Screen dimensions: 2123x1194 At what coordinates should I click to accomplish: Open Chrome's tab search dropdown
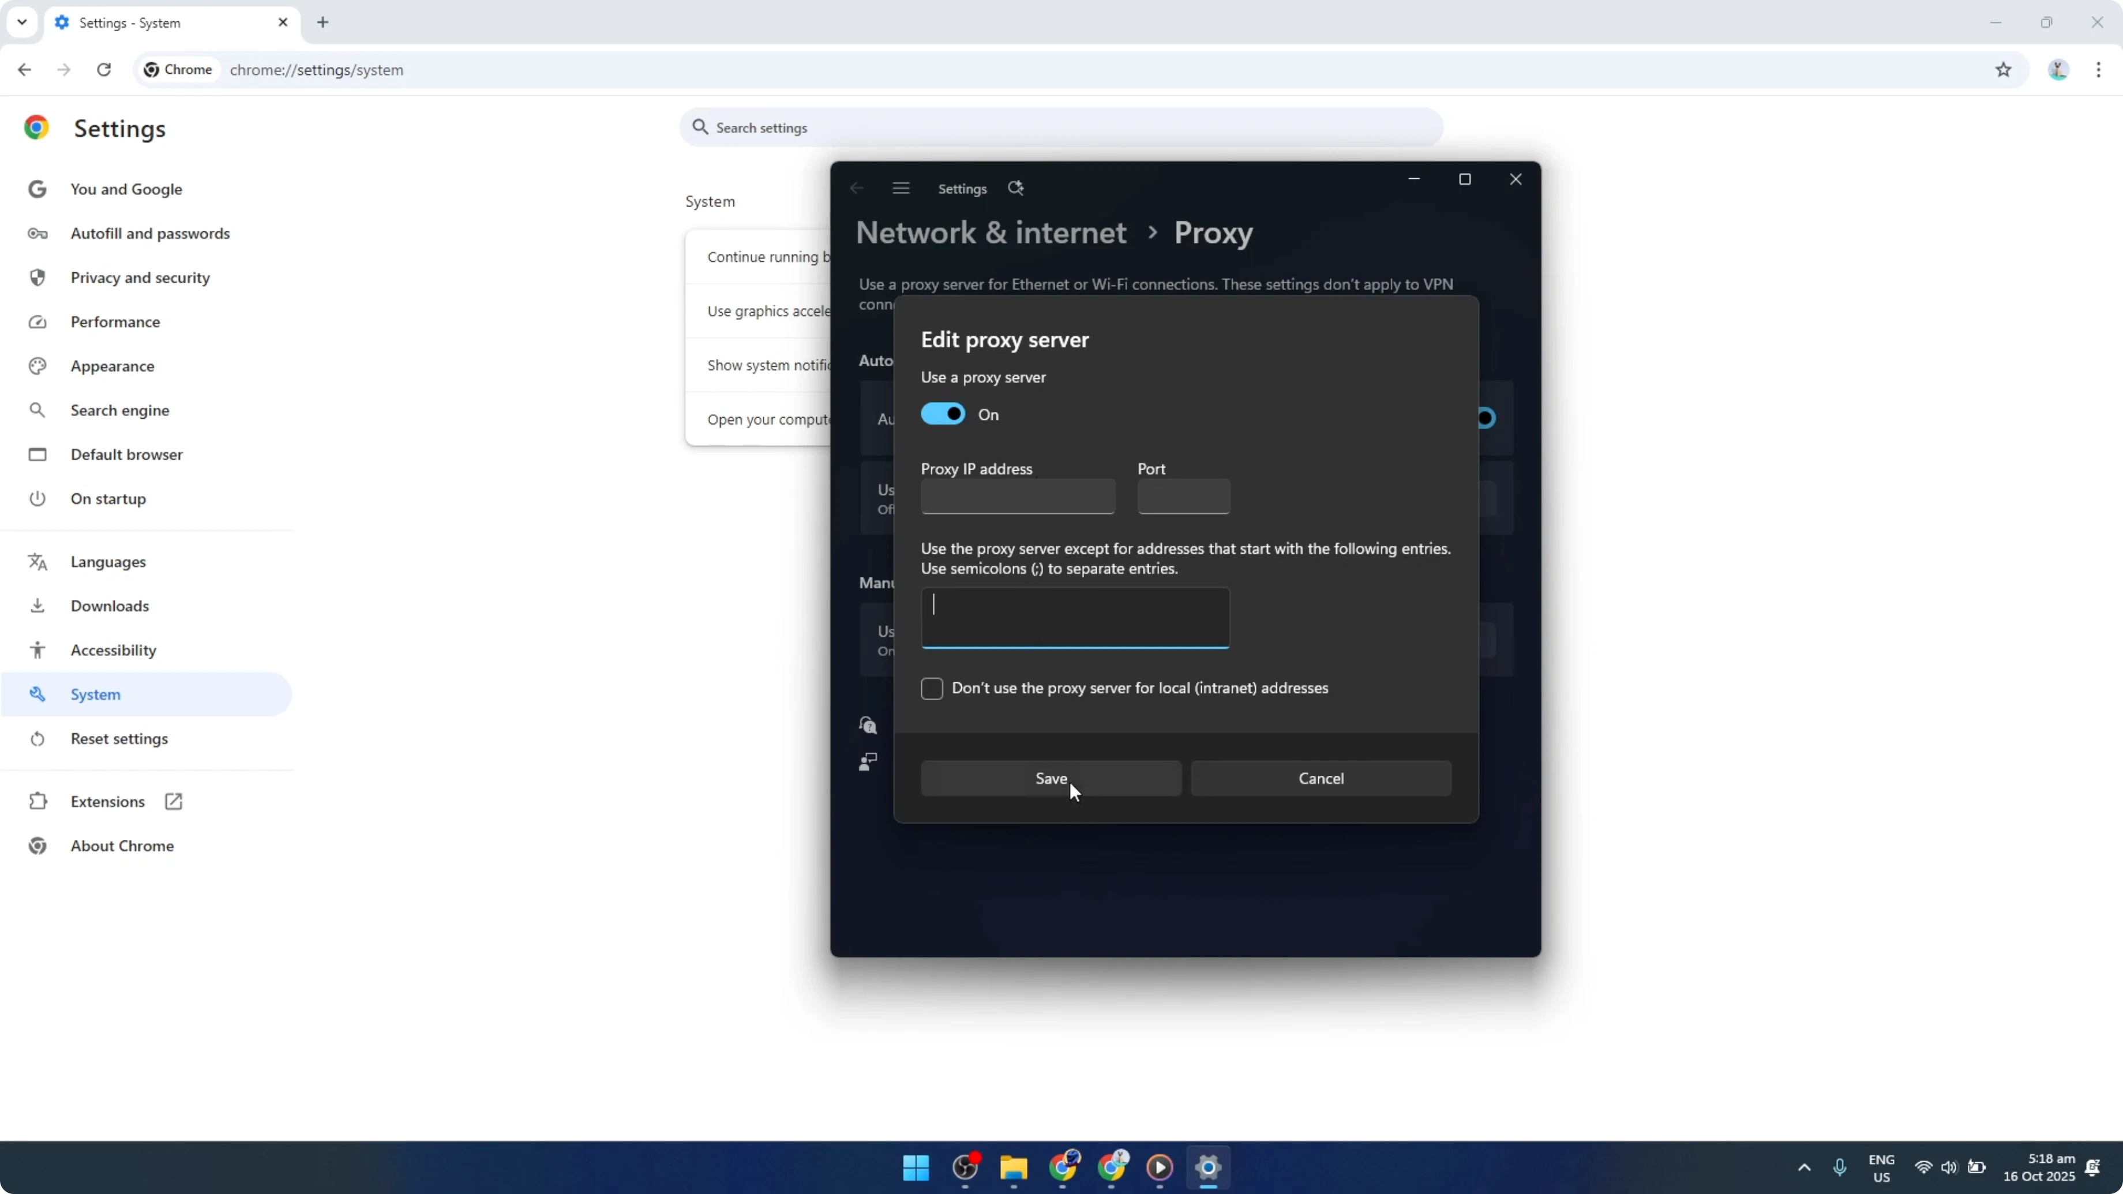tap(22, 22)
